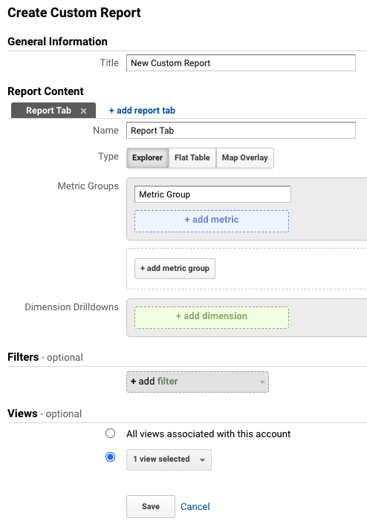Click the Create Custom Report heading
Image resolution: width=367 pixels, height=530 pixels.
coord(74,13)
